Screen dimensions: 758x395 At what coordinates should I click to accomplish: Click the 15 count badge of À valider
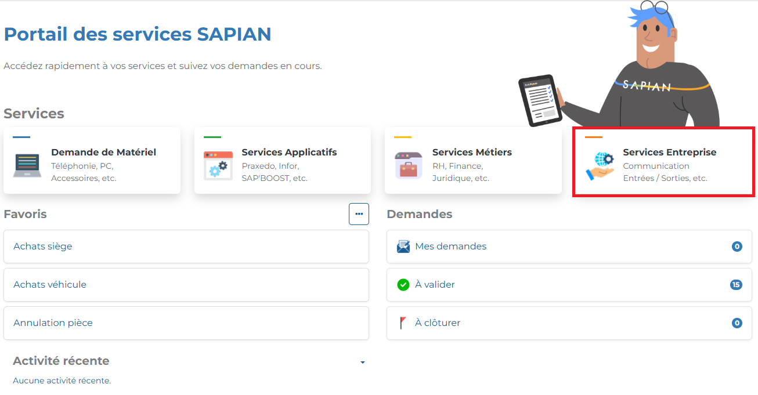point(736,285)
